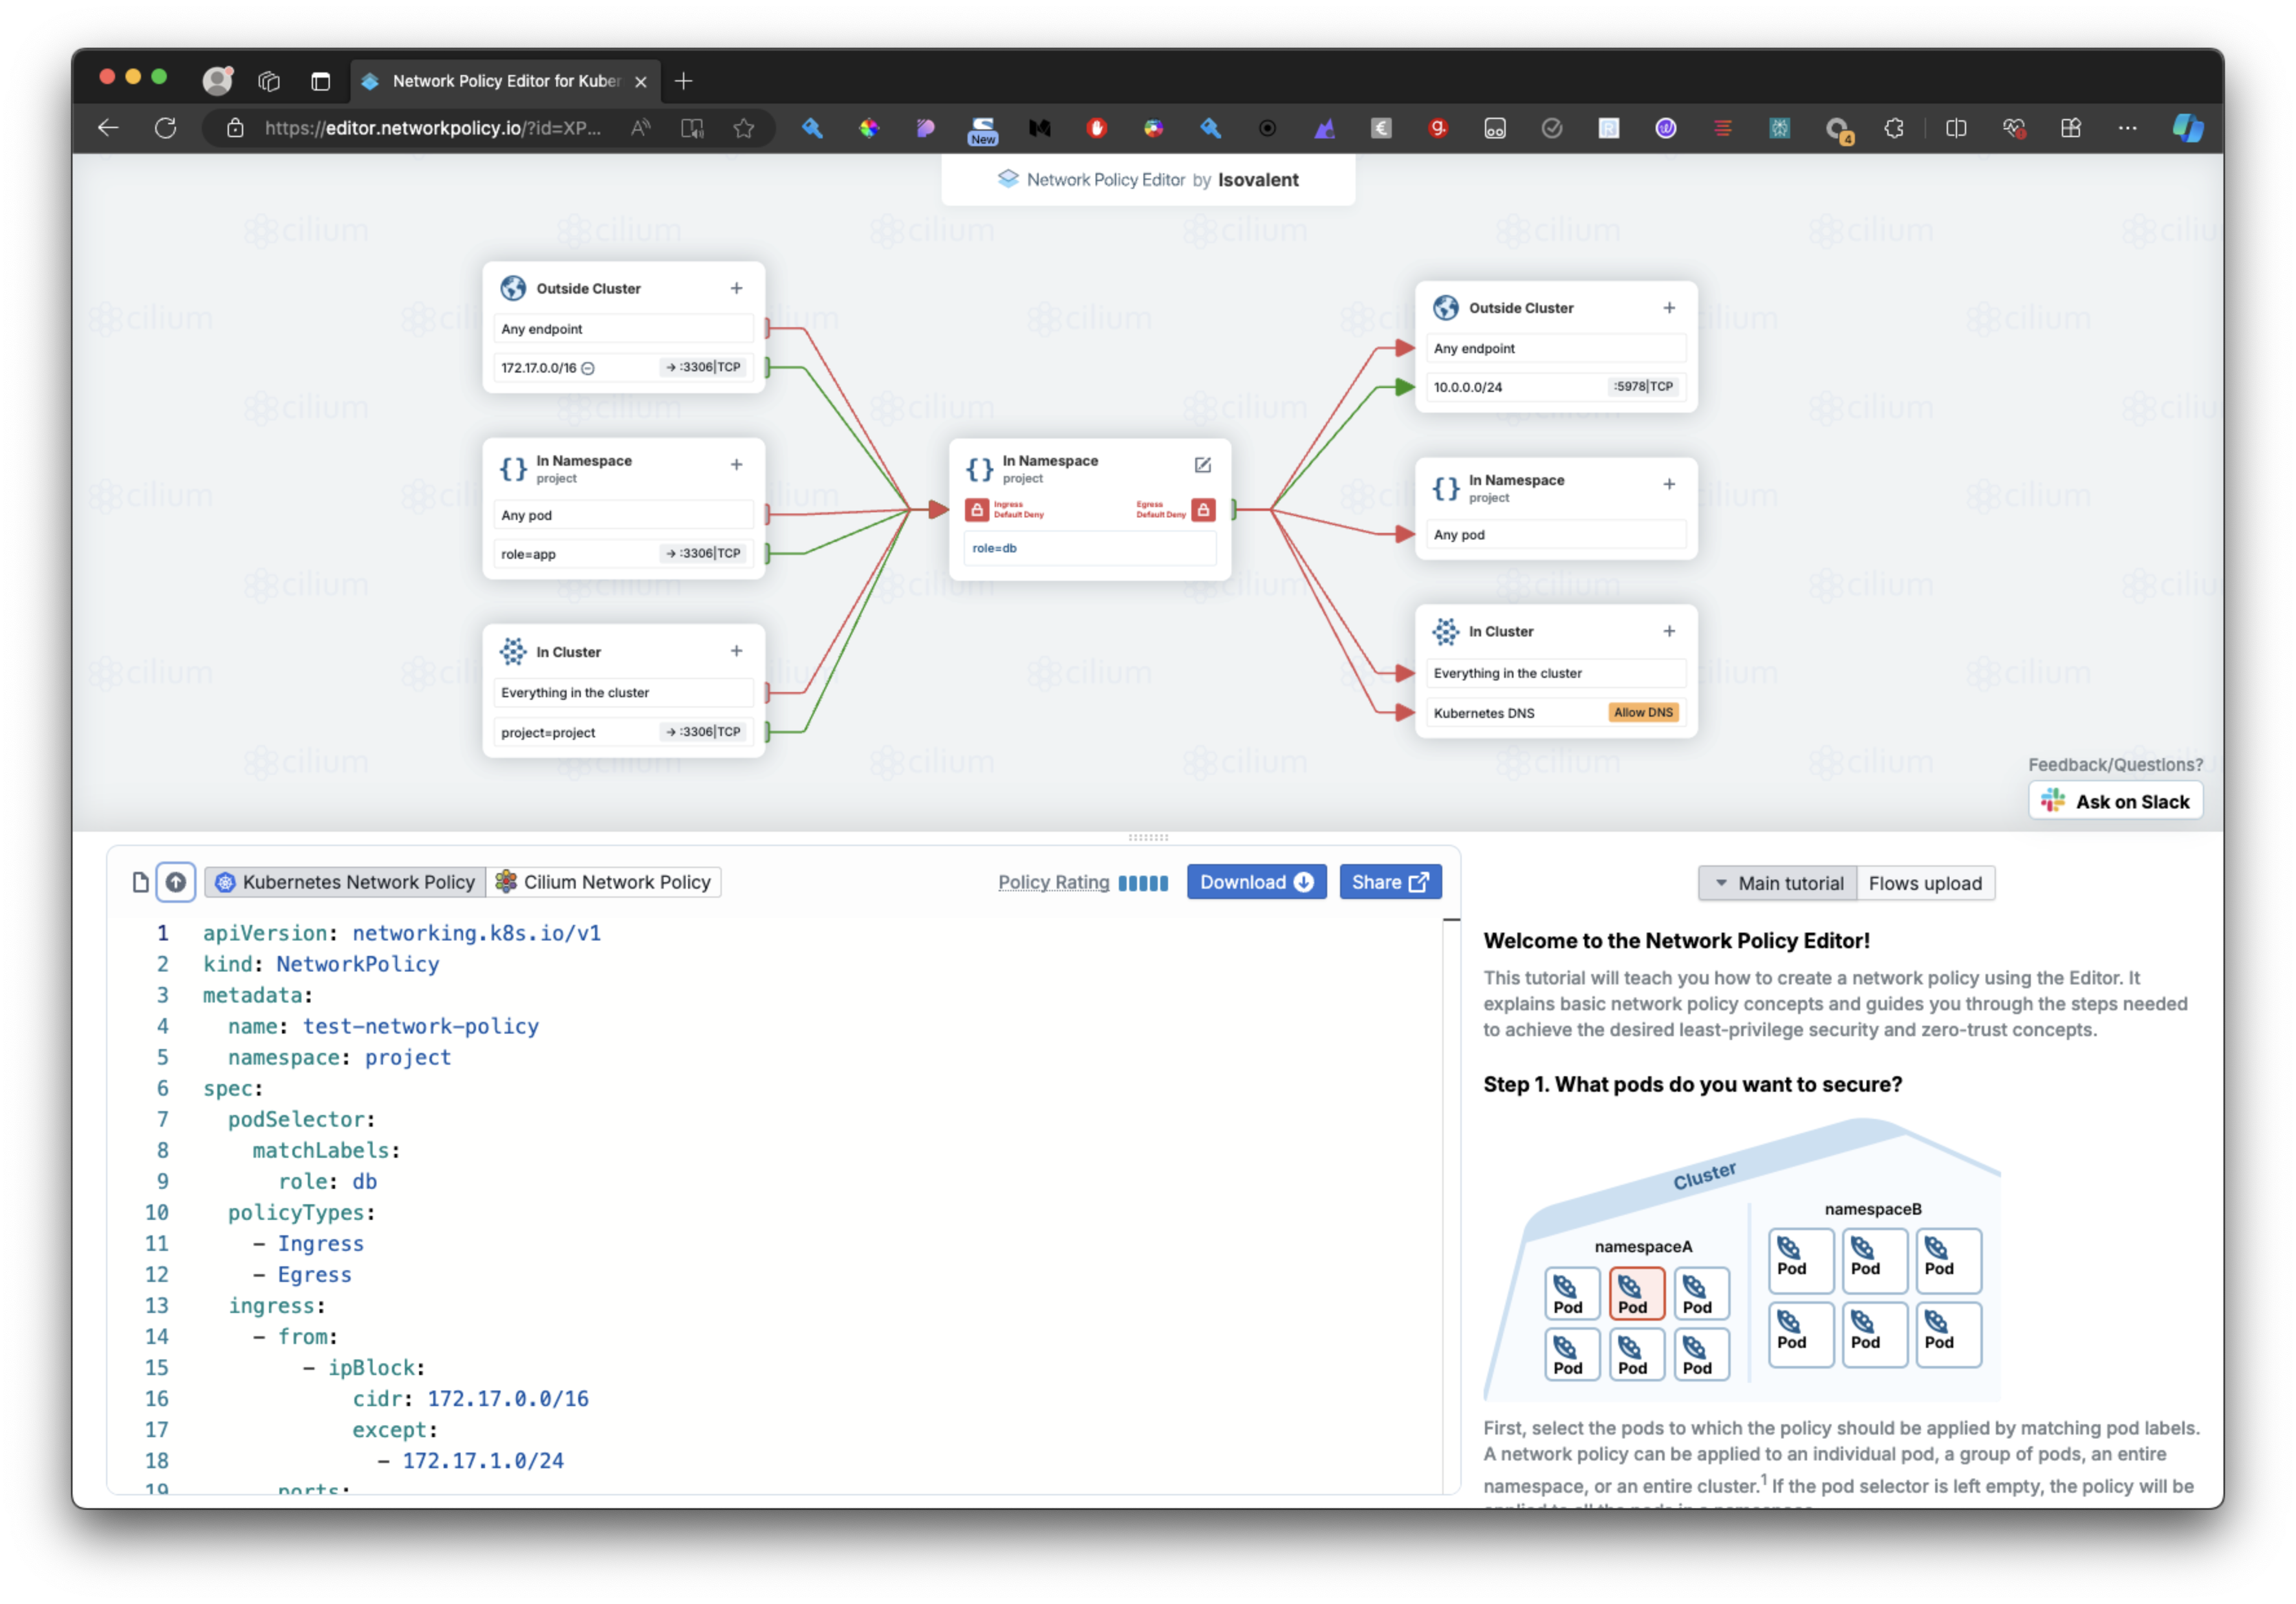Image resolution: width=2296 pixels, height=1604 pixels.
Task: Open the 172.17.0.0/16 port 3306 TCP selector
Action: (x=703, y=368)
